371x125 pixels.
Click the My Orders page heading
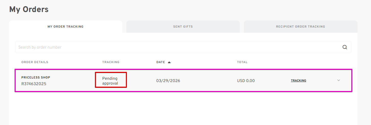click(x=29, y=9)
